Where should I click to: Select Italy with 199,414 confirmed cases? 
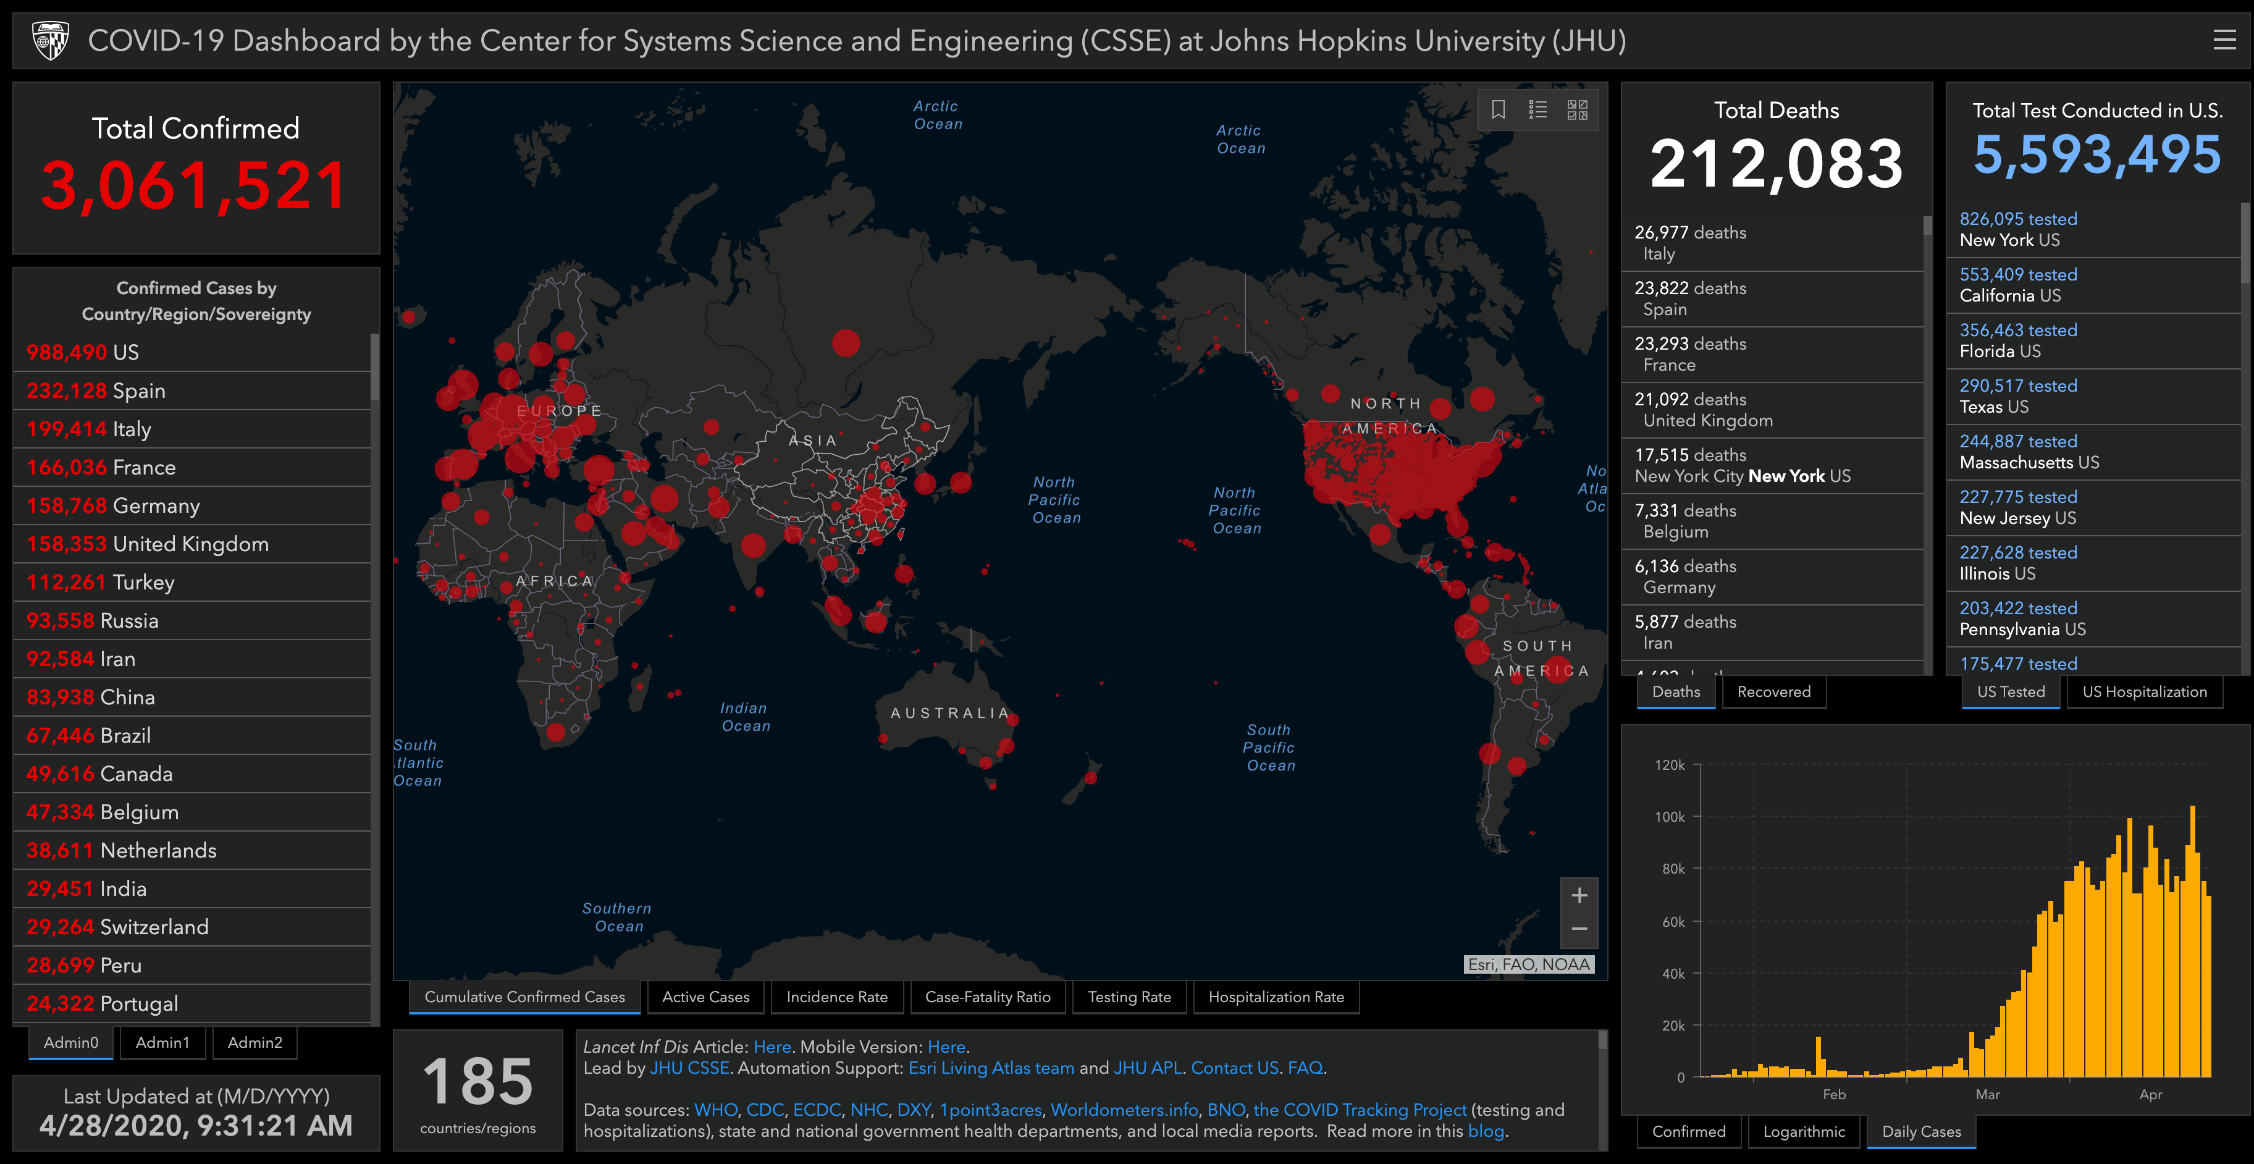[x=193, y=429]
